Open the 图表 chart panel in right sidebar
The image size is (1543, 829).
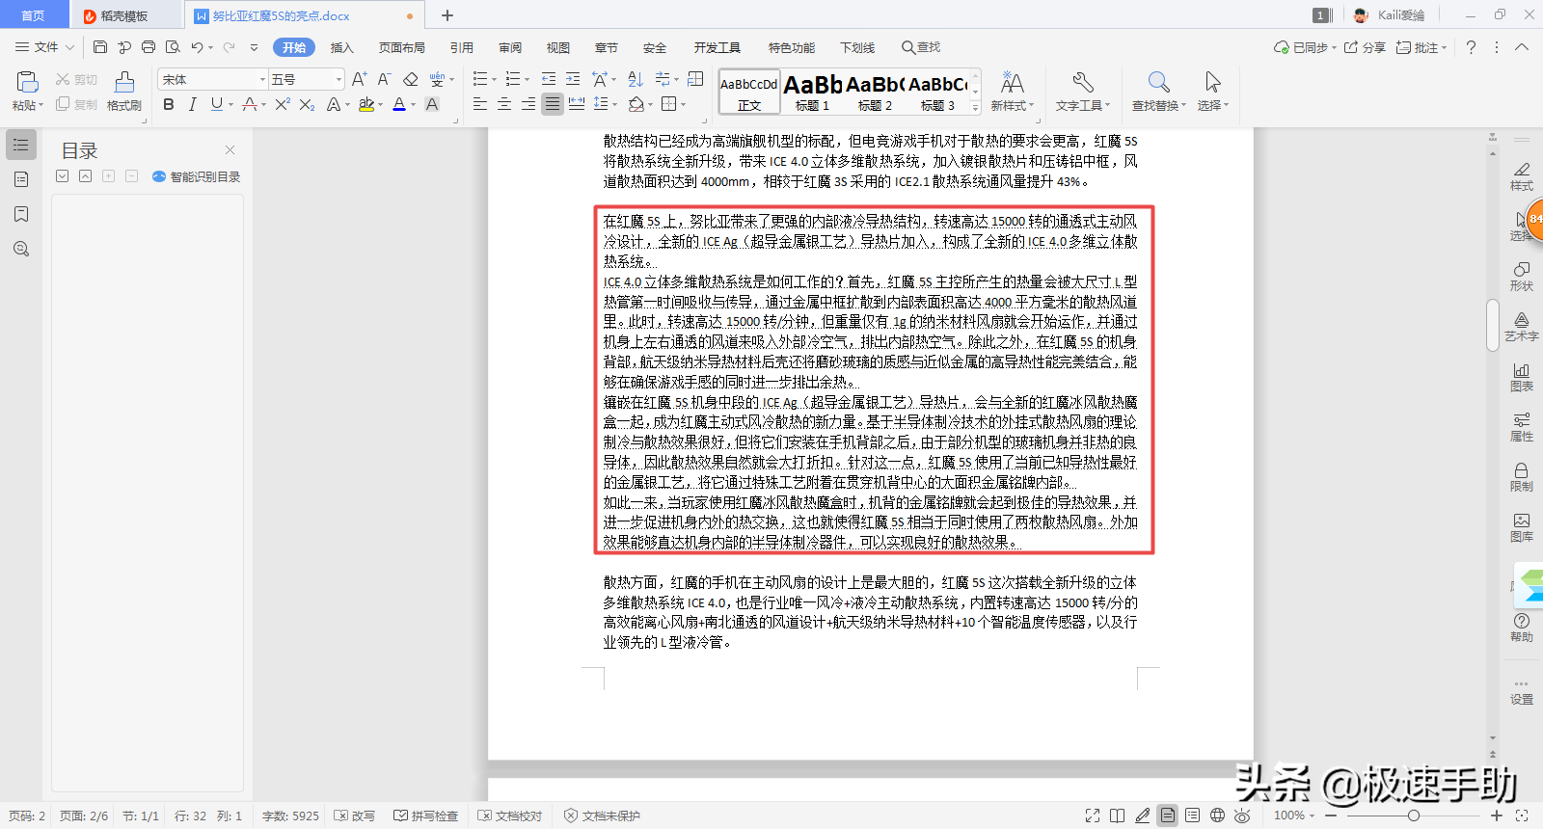point(1522,377)
